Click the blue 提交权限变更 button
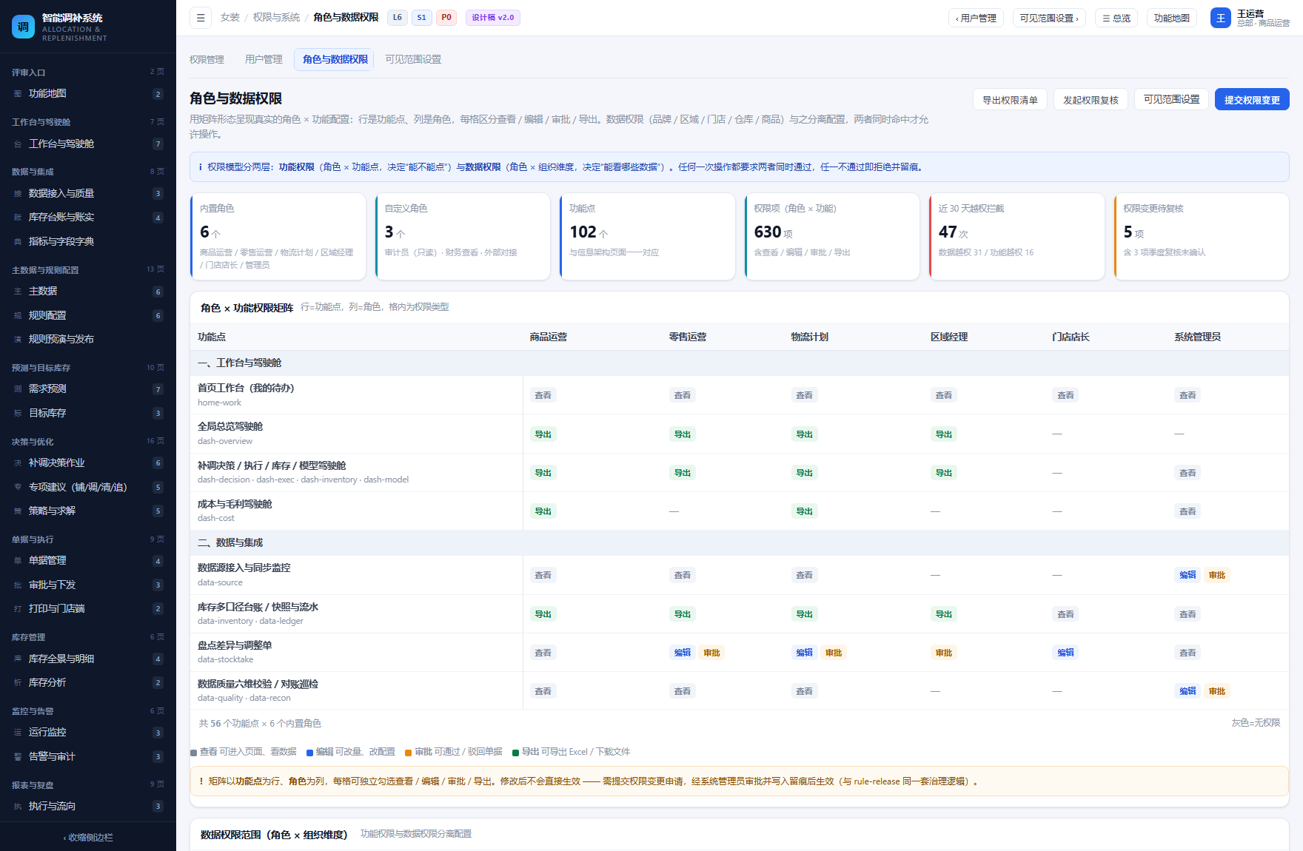This screenshot has height=851, width=1303. [1252, 100]
